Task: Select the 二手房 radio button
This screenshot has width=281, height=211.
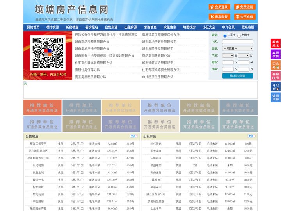Action: pyautogui.click(x=225, y=36)
